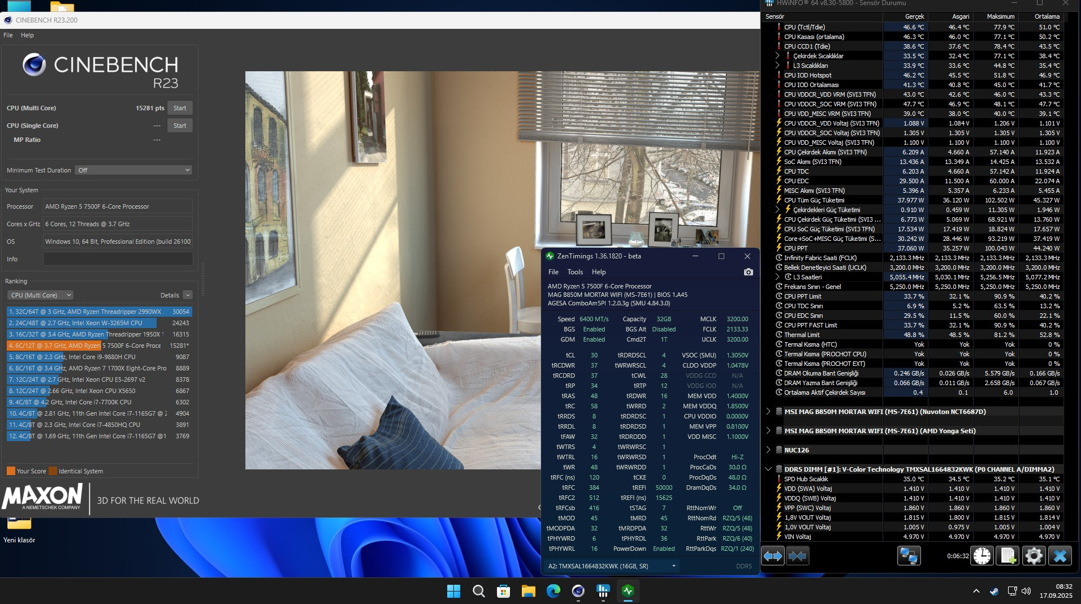The image size is (1081, 604).
Task: Click the HWiNFO expand columns arrows icon
Action: click(x=773, y=556)
